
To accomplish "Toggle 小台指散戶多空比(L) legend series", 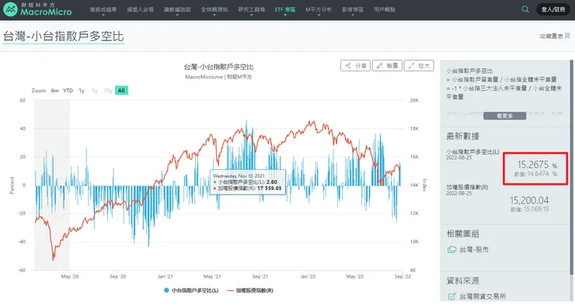I will coord(191,290).
